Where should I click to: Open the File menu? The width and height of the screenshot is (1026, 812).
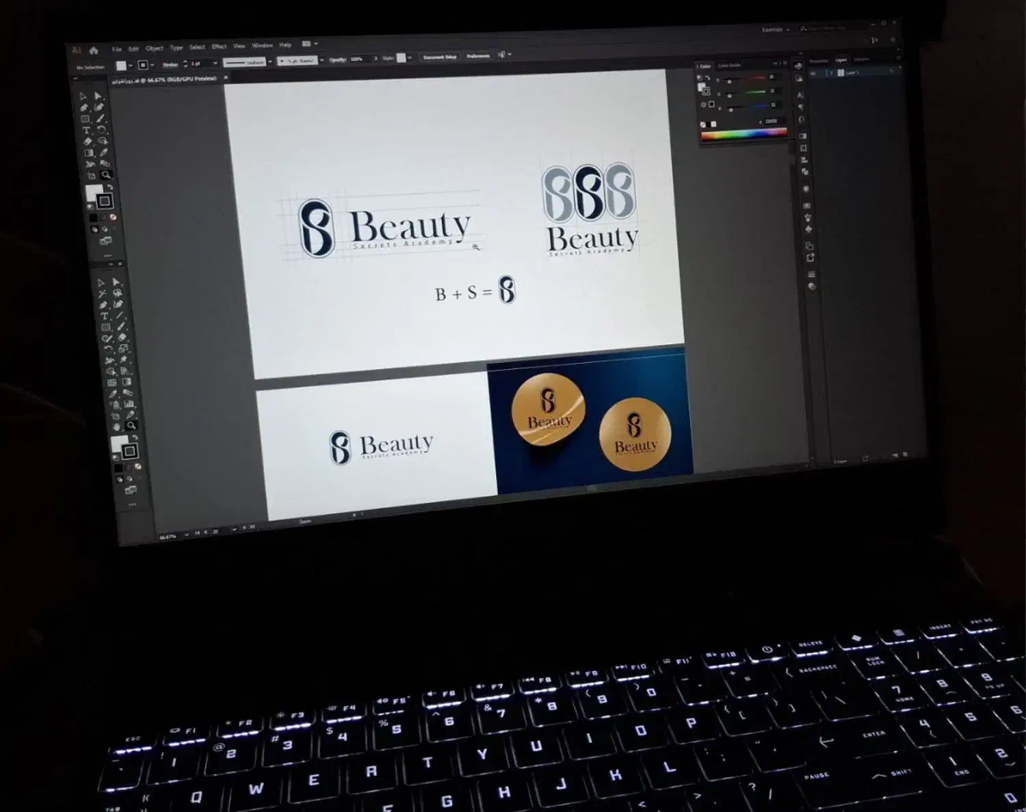[117, 49]
